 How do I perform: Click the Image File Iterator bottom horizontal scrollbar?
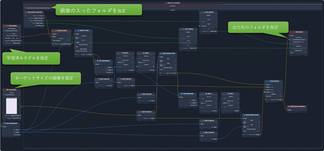point(173,148)
